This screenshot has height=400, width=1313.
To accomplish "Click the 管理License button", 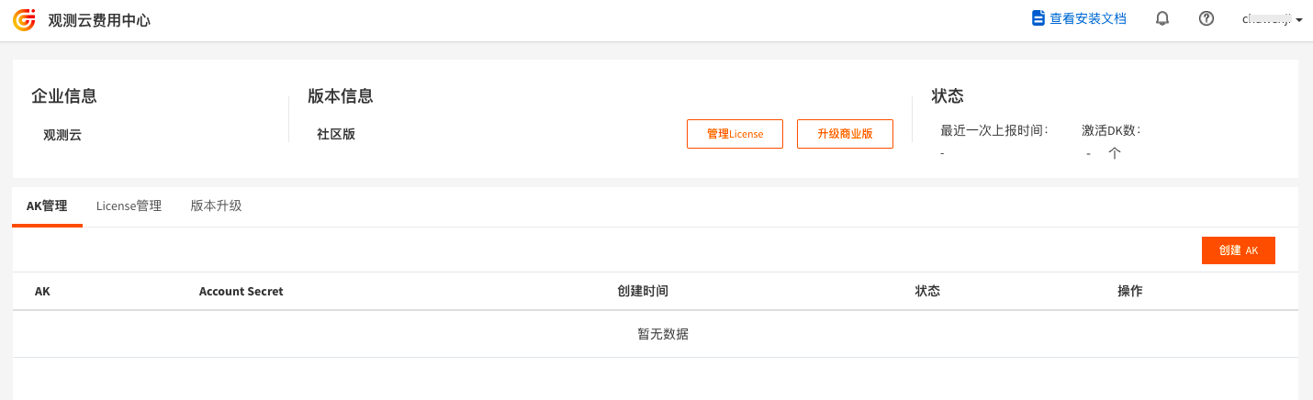I will pyautogui.click(x=735, y=134).
